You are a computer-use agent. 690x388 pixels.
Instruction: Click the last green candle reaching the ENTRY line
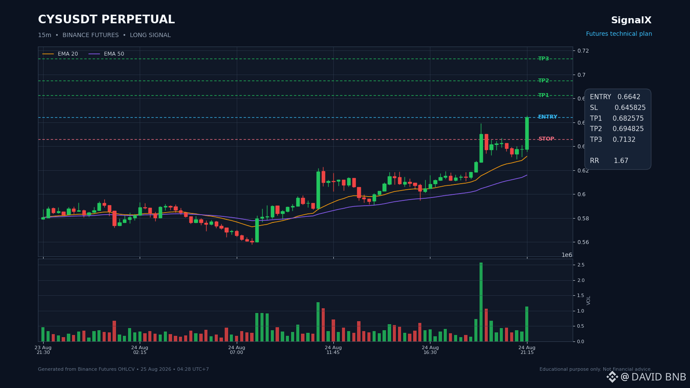(527, 134)
